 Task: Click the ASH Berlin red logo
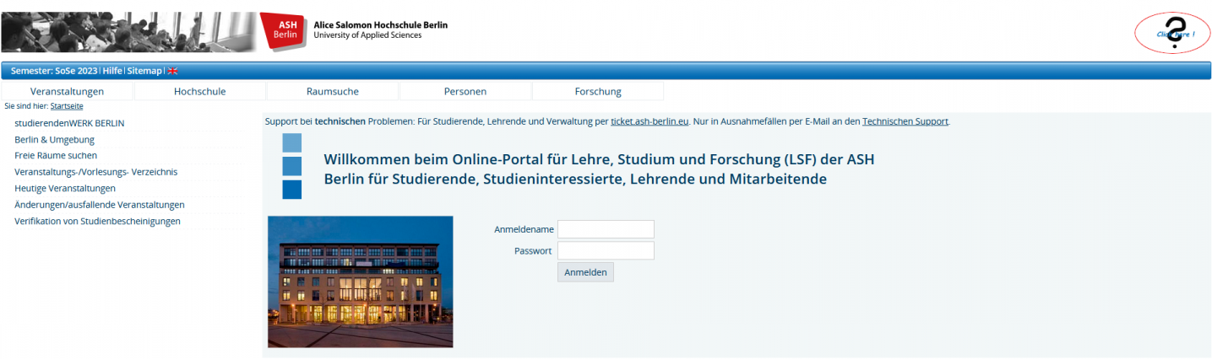(283, 32)
